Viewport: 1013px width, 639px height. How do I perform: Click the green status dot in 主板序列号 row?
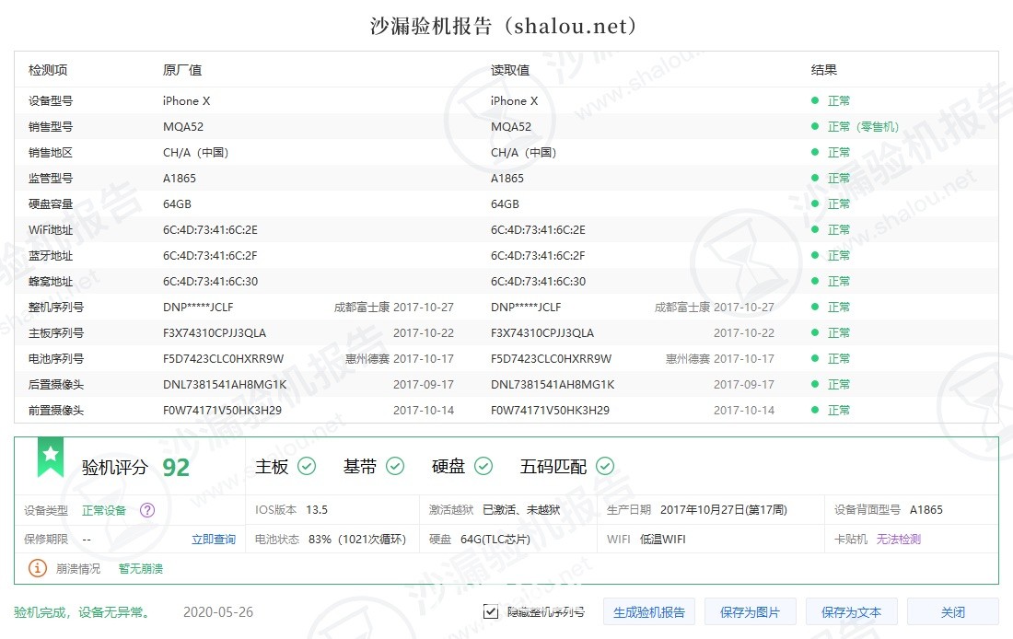[x=815, y=332]
